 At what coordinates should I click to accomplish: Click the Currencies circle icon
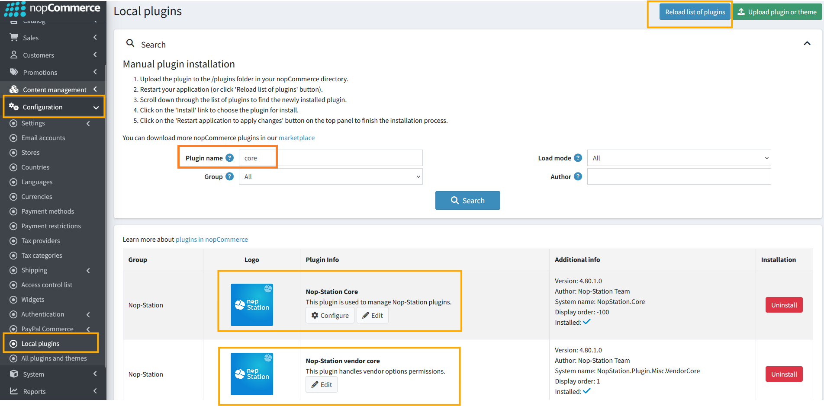click(13, 197)
